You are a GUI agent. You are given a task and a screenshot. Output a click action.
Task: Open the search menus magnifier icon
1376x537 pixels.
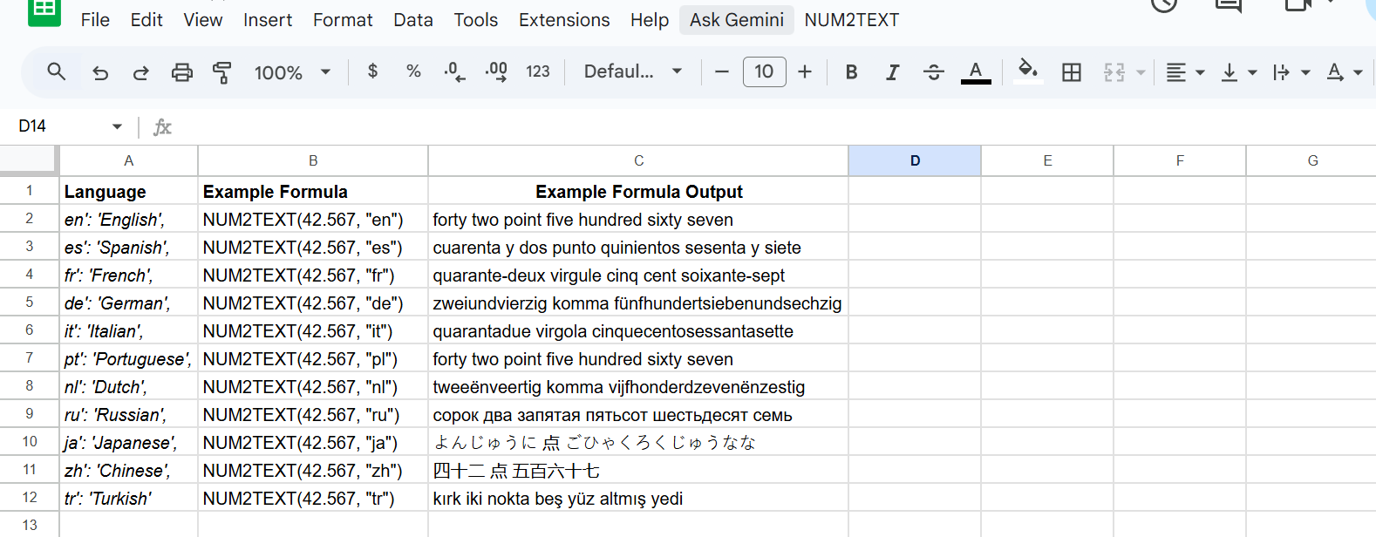click(57, 71)
